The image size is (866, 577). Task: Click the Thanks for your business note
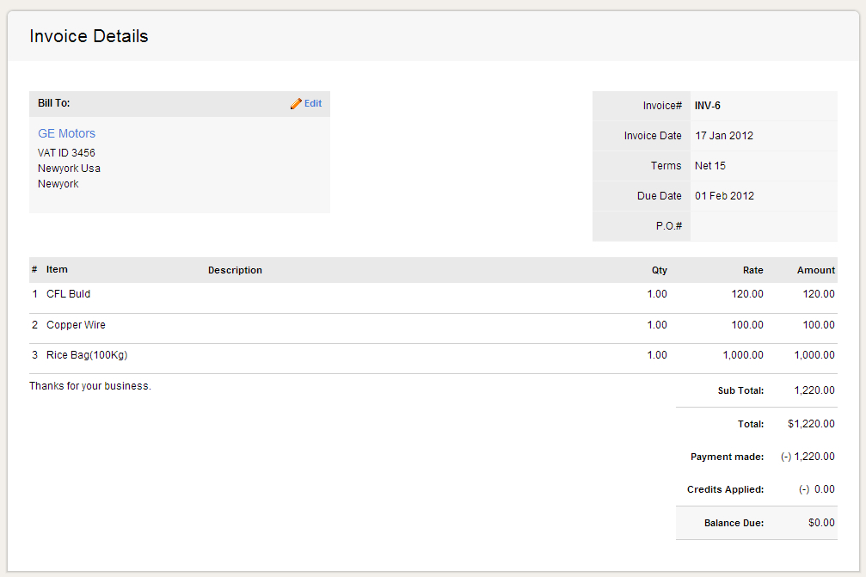point(90,386)
